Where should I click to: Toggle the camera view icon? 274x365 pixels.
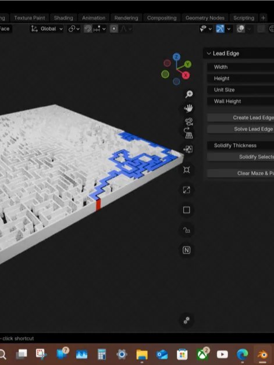(x=188, y=121)
